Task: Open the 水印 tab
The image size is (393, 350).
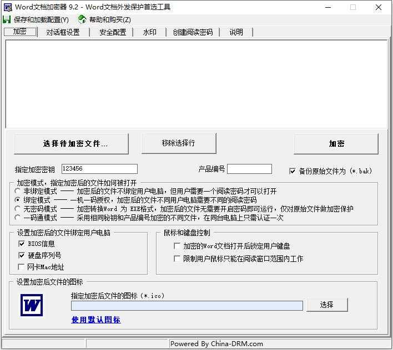Action: [x=150, y=32]
